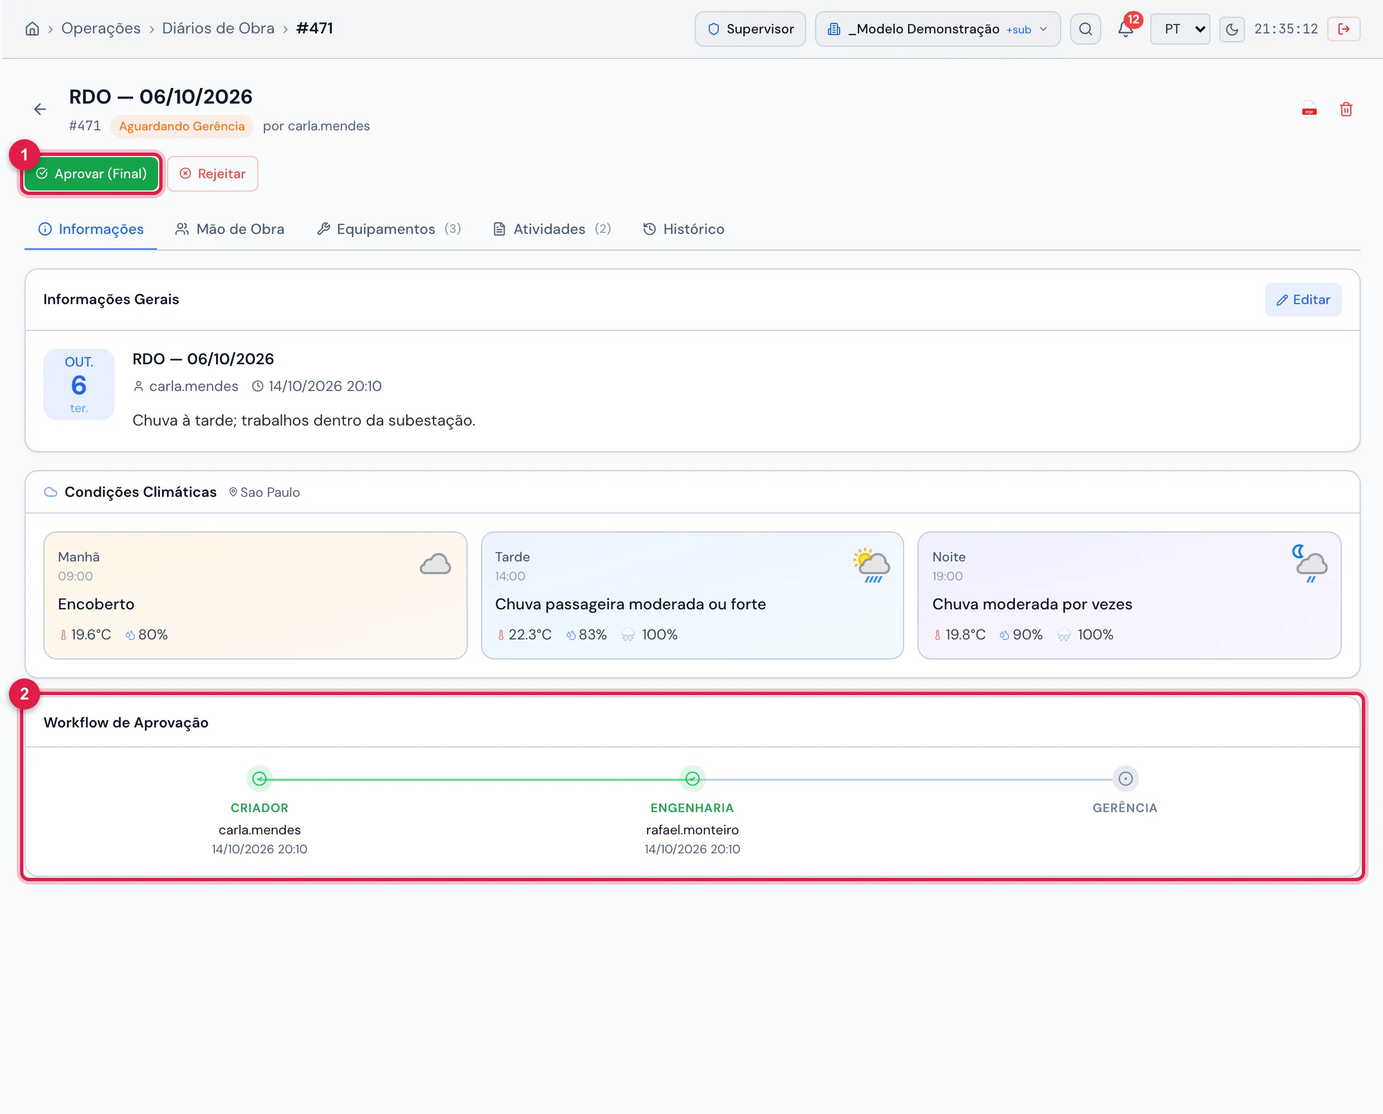This screenshot has width=1383, height=1114.
Task: Open the Equipamentos (3) tab
Action: (x=389, y=229)
